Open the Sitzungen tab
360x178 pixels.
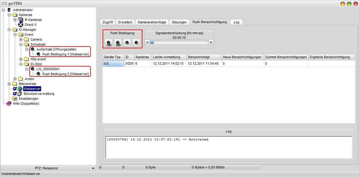point(179,22)
